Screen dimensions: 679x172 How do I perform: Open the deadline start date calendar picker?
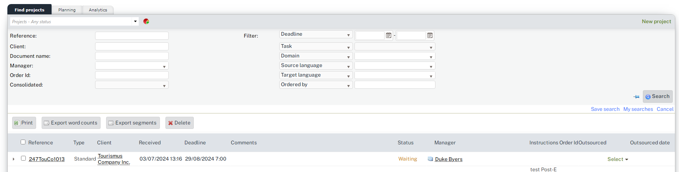[x=388, y=35]
